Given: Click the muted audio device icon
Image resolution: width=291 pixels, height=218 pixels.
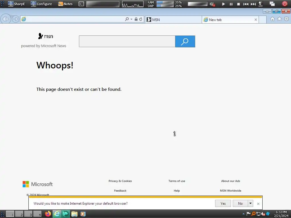Looking at the screenshot, I should point(212,4).
